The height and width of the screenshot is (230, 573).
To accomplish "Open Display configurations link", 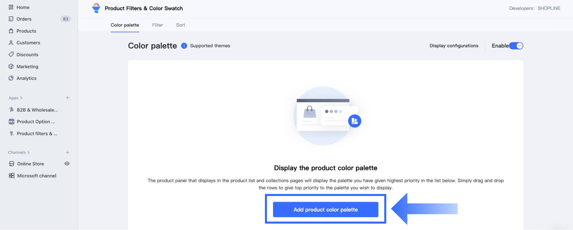I will [454, 46].
